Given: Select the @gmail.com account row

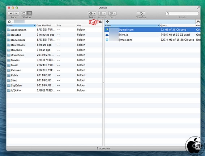Looking at the screenshot, I should pos(153,30).
